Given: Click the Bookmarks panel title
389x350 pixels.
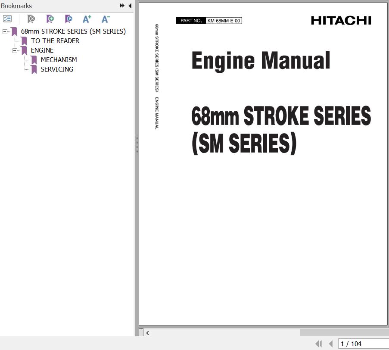Looking at the screenshot, I should click(16, 6).
